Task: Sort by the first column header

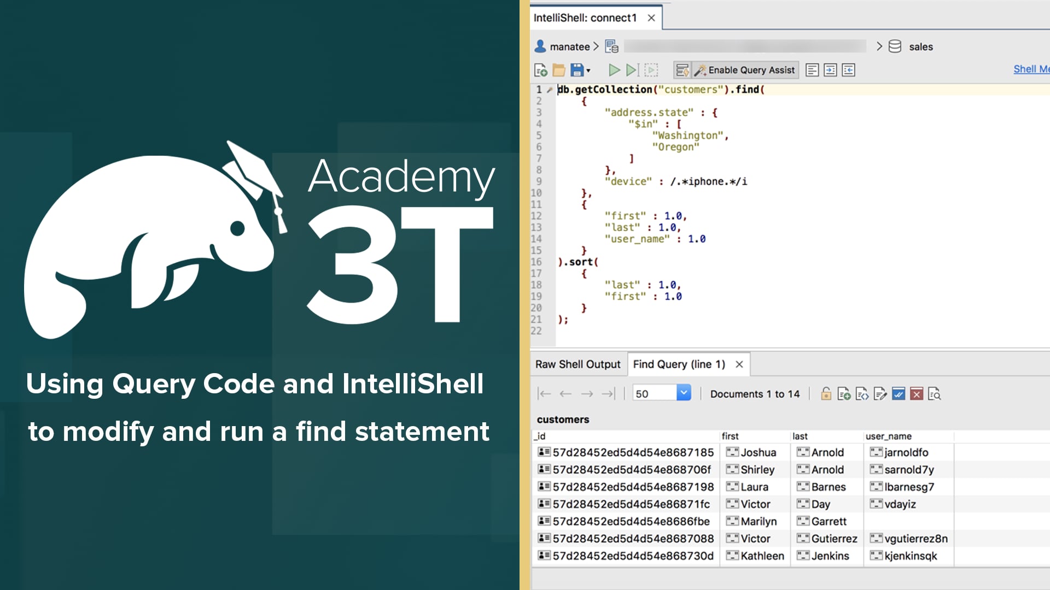Action: click(755, 436)
